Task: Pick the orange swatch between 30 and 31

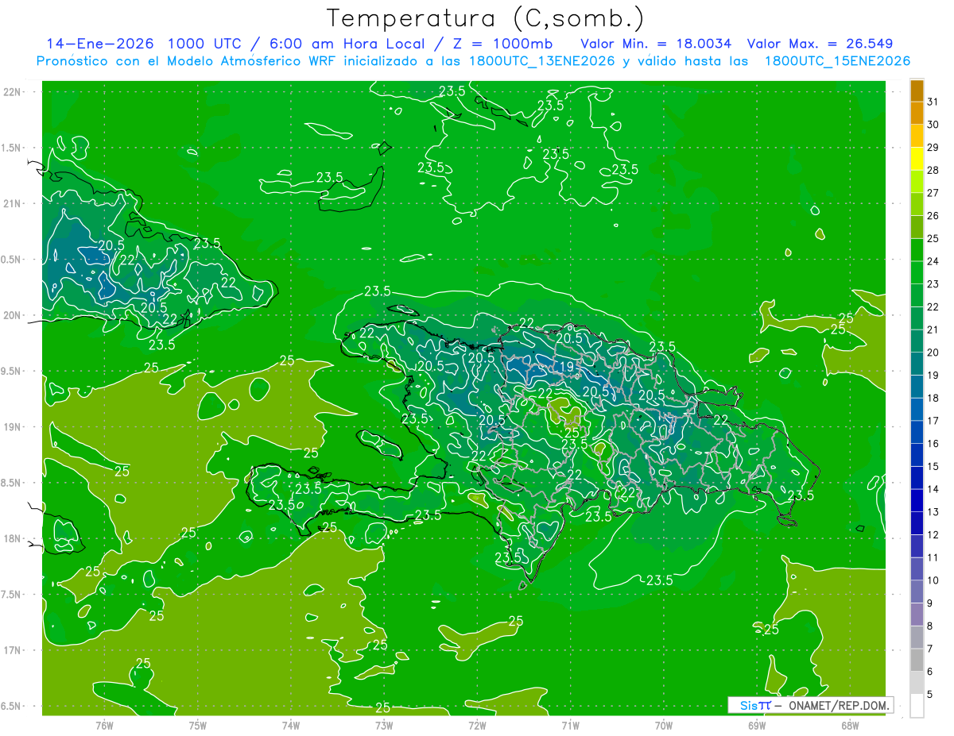Action: (917, 113)
